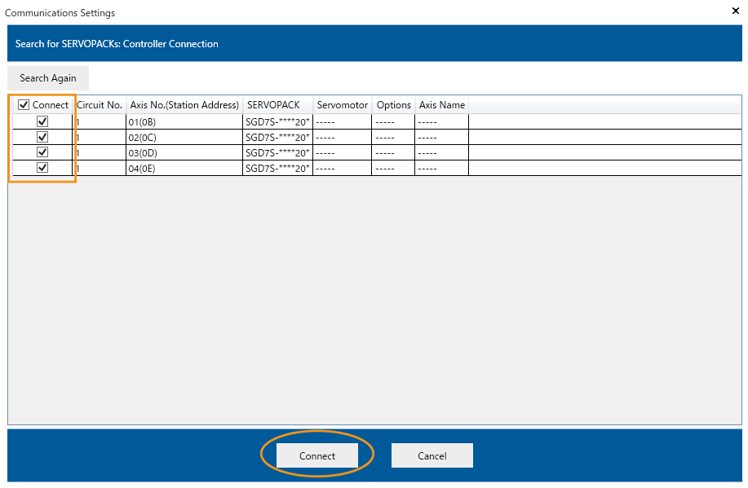Image resolution: width=748 pixels, height=488 pixels.
Task: Click the Axis Name column header
Action: [441, 105]
